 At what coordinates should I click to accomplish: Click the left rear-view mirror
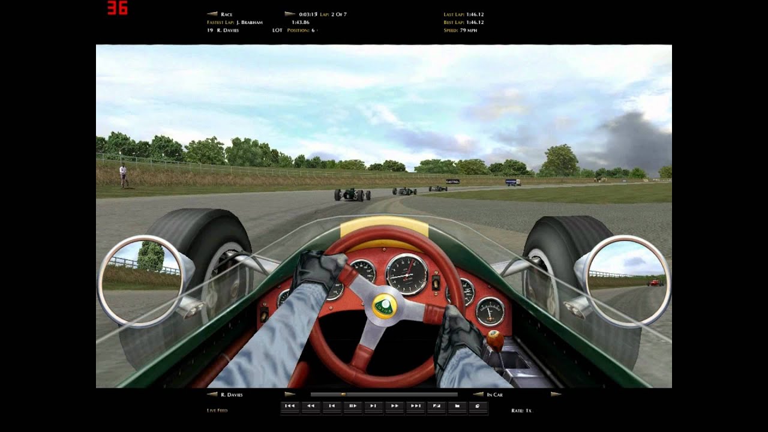(x=142, y=281)
